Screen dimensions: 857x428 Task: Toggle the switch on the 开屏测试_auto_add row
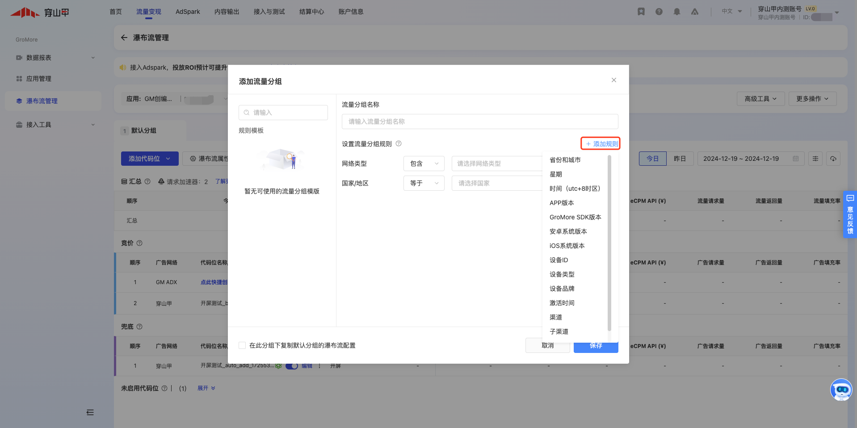[x=292, y=366]
